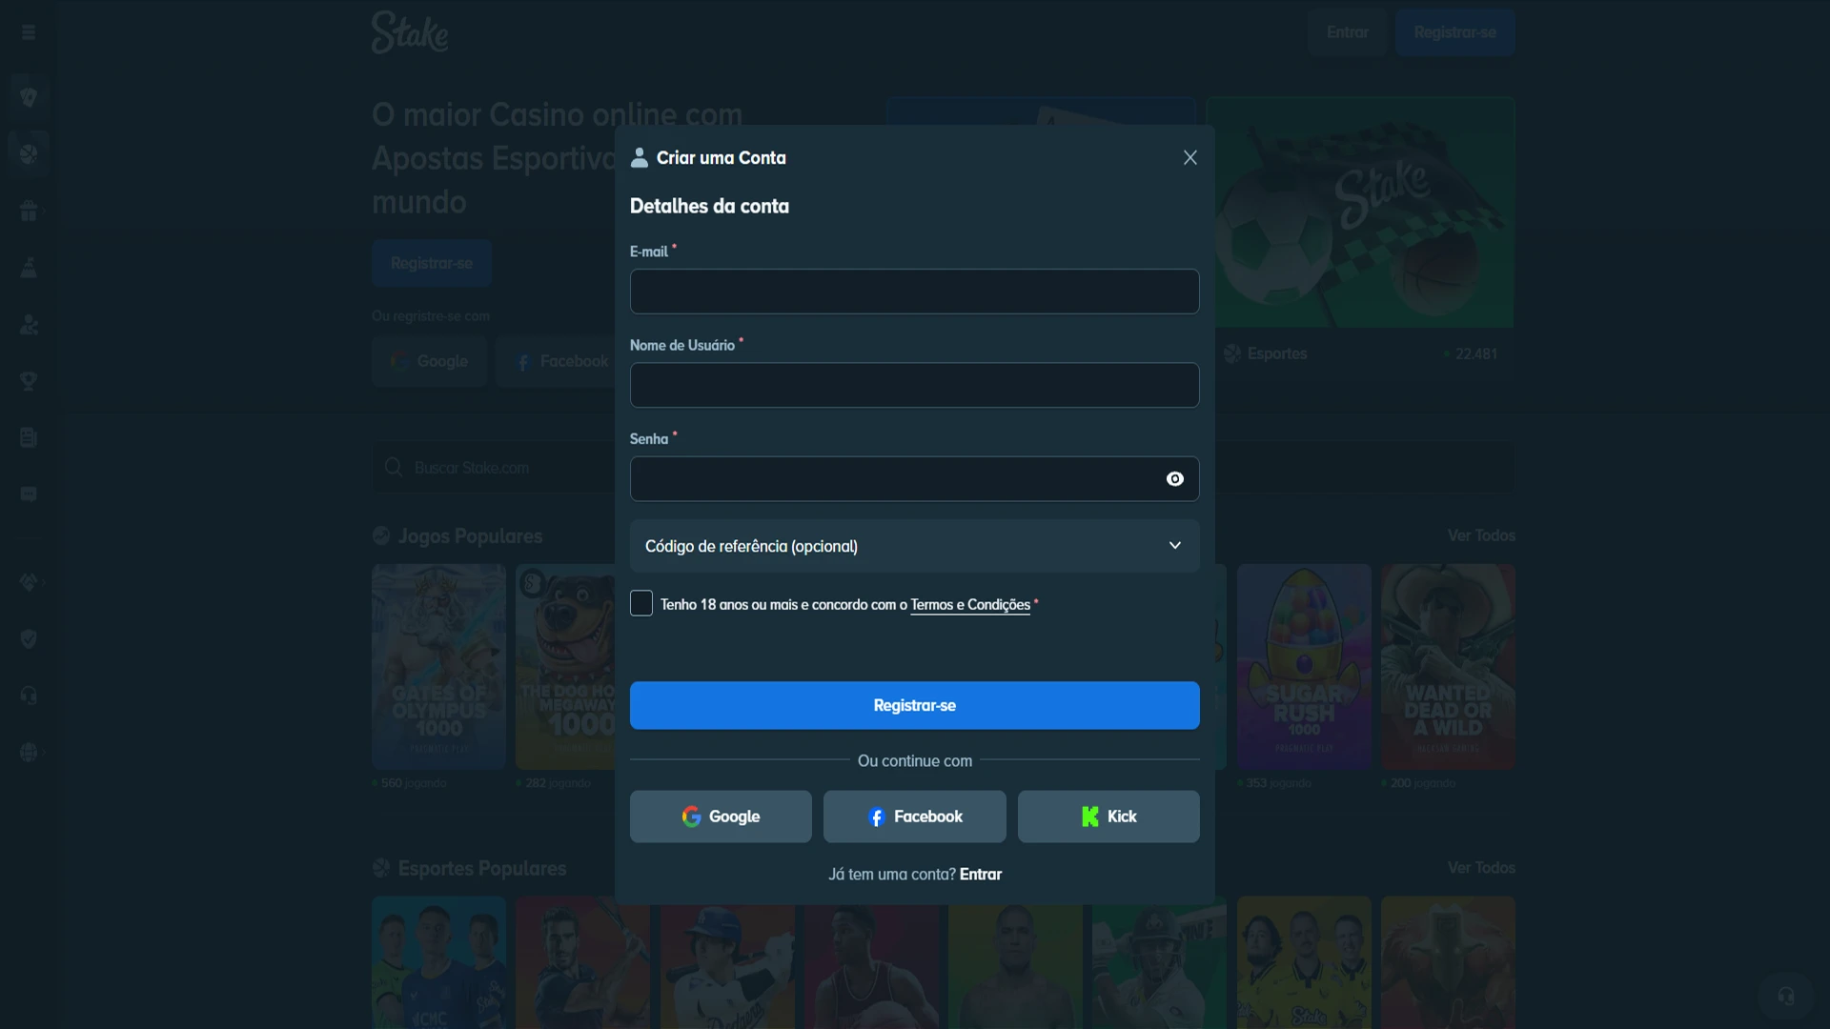Open the sponsorships handshake sidebar icon
The height and width of the screenshot is (1029, 1830).
click(x=29, y=582)
